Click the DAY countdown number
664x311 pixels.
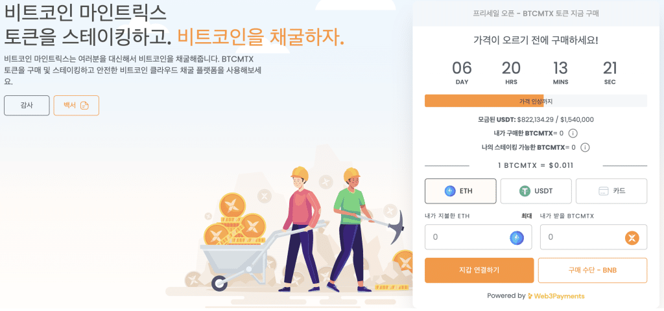462,68
